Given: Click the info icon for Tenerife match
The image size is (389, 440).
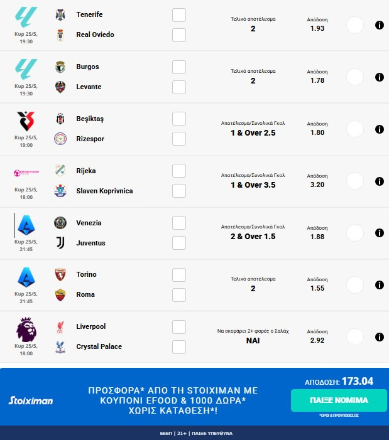Looking at the screenshot, I should (379, 25).
